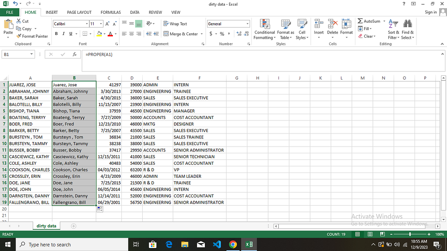447x251 pixels.
Task: Switch to the FORMULAS ribbon tab
Action: coord(110,12)
